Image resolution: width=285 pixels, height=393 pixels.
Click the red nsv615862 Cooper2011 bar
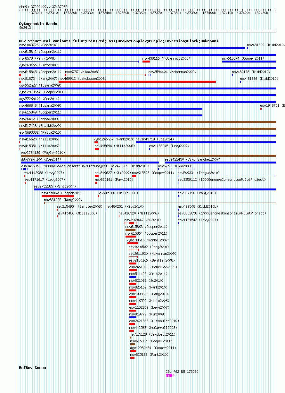[58, 196]
